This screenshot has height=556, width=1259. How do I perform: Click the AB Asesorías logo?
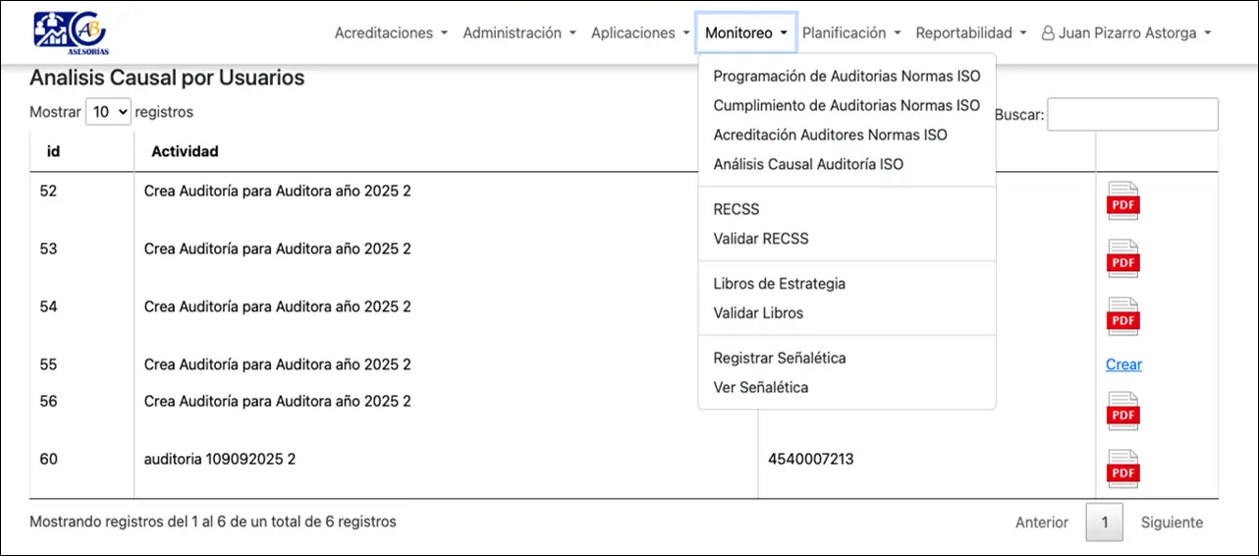71,33
